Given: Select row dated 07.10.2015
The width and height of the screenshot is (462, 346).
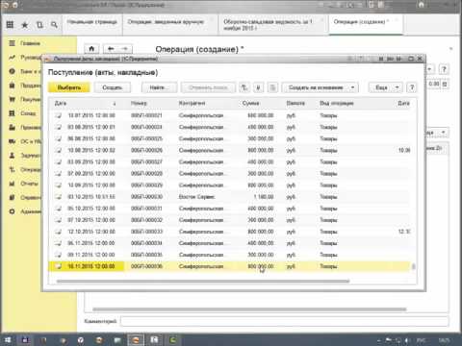Looking at the screenshot, I should (230, 220).
